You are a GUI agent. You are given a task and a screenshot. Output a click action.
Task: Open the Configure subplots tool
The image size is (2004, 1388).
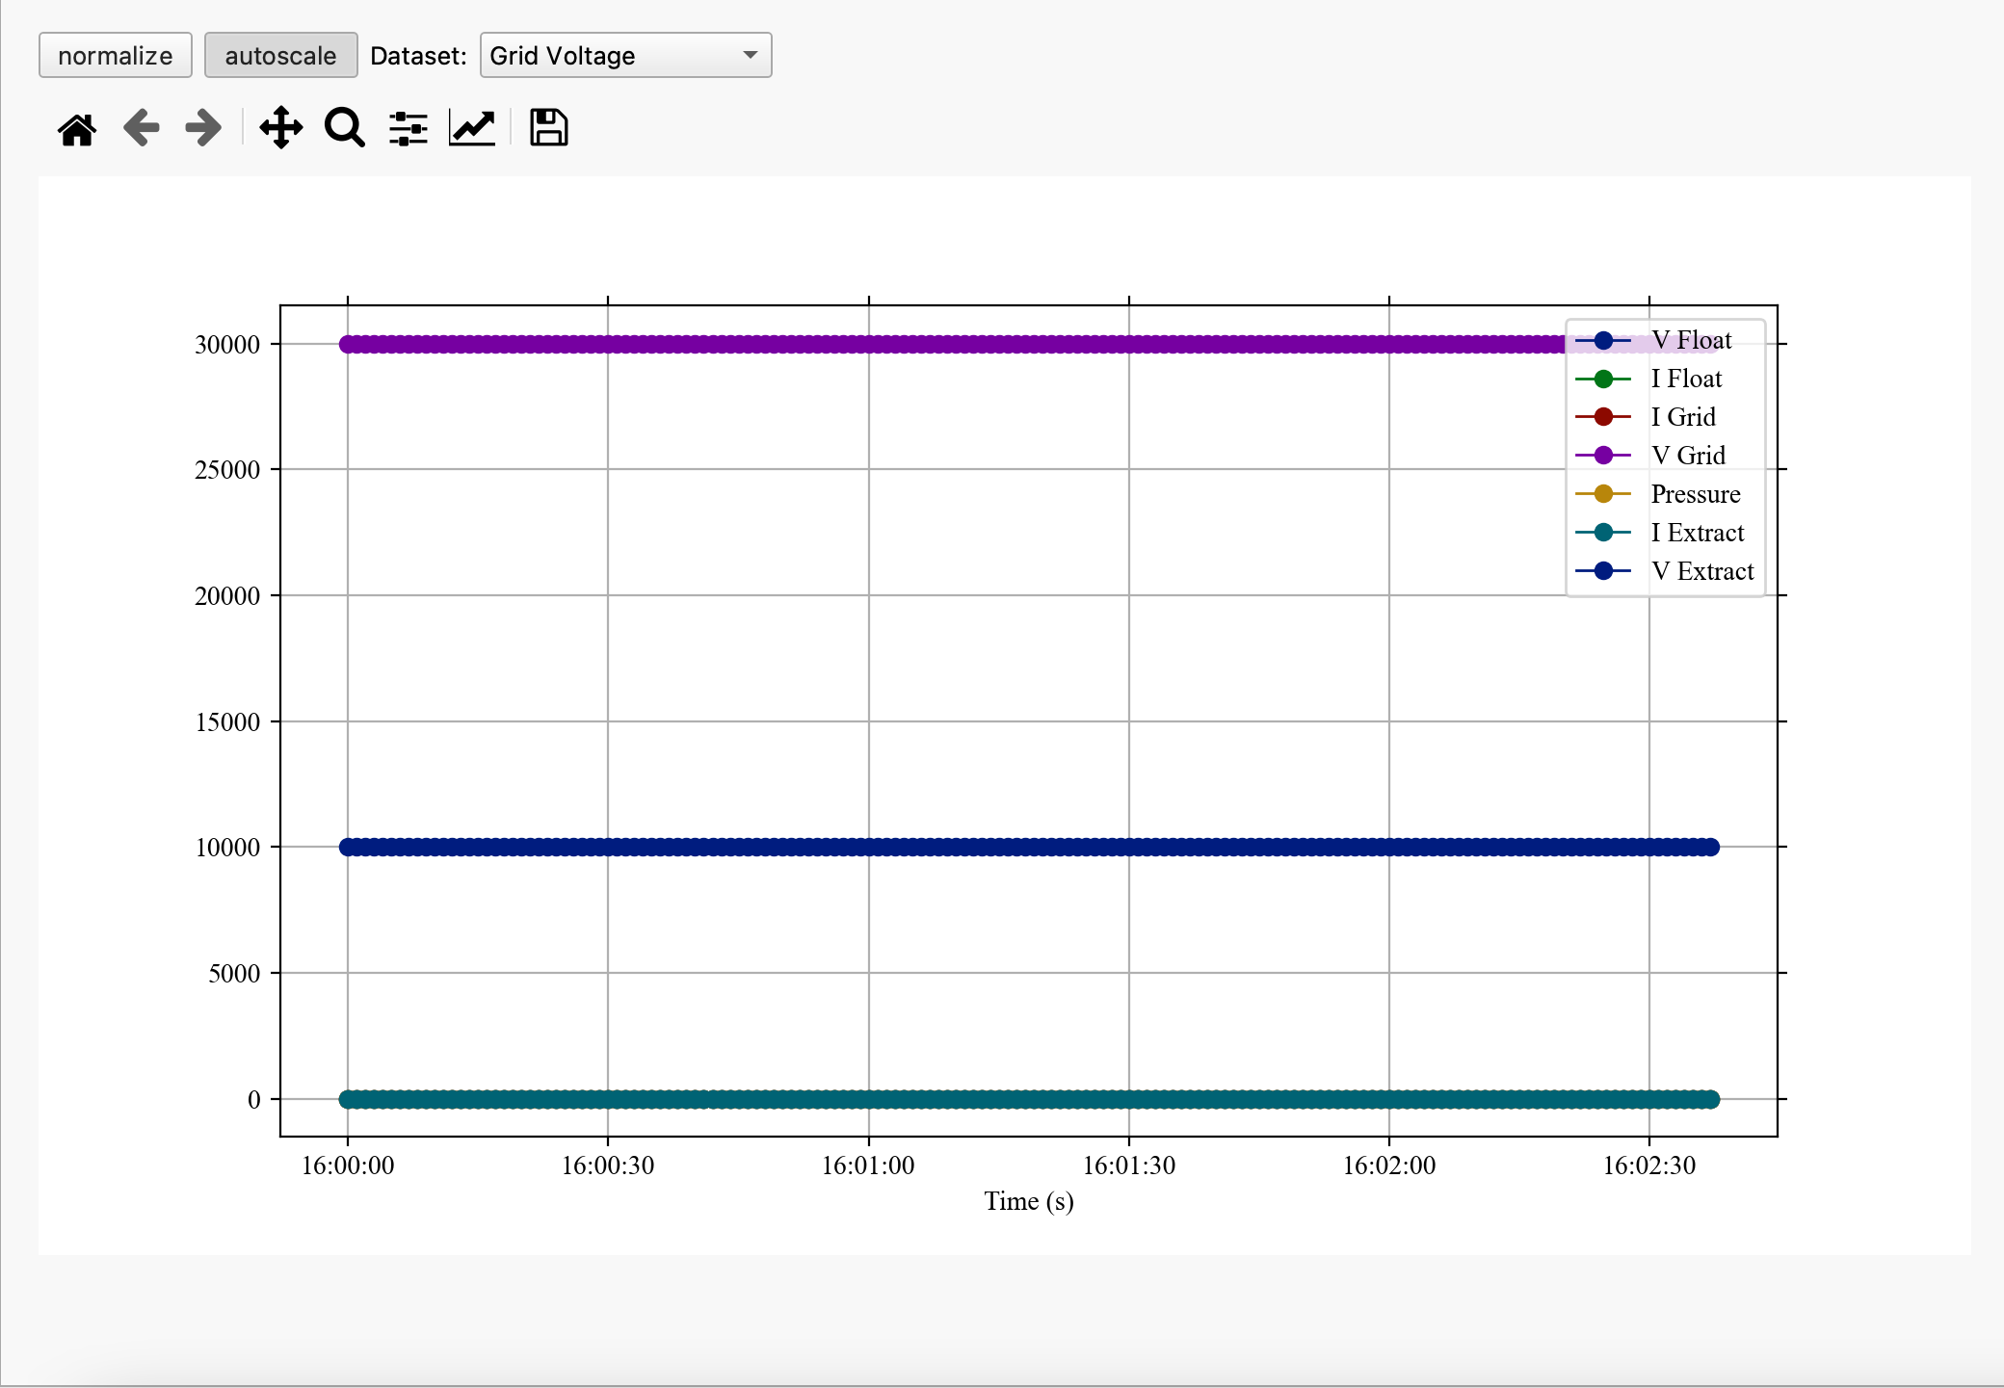coord(409,128)
